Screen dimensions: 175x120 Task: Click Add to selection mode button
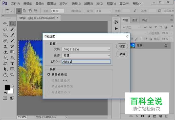coord(25,11)
